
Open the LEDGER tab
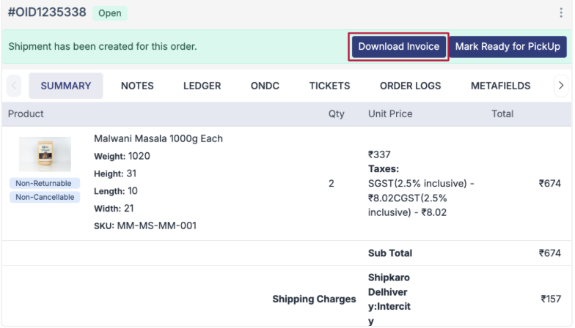point(202,86)
